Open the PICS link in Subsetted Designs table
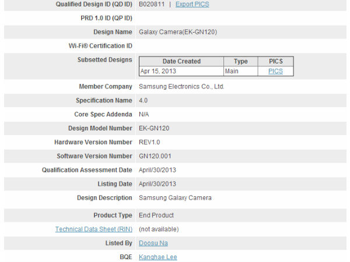The width and height of the screenshot is (350, 262). click(x=275, y=71)
